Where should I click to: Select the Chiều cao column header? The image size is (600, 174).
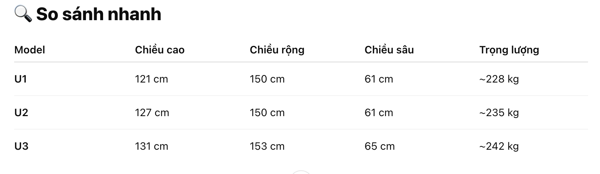click(x=160, y=50)
